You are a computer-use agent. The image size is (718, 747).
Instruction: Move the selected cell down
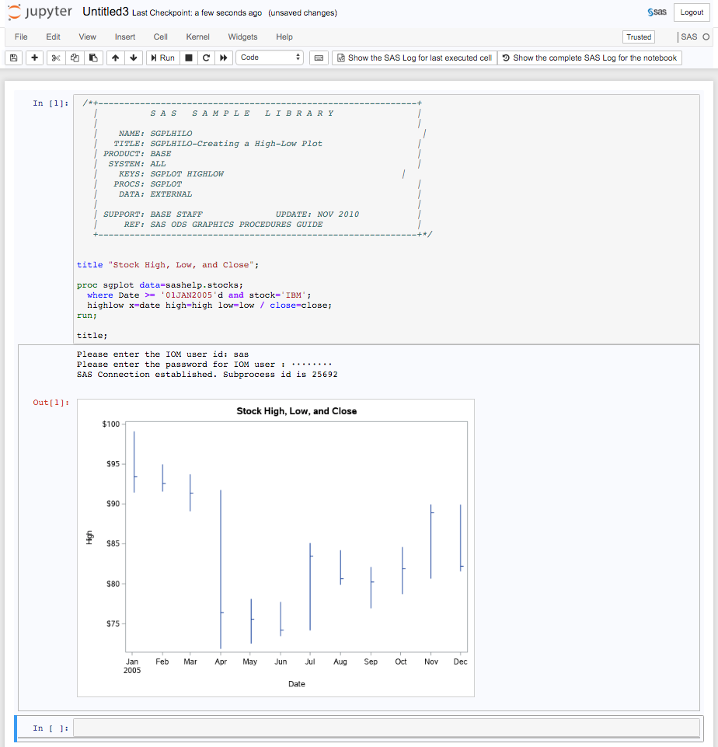coord(134,58)
